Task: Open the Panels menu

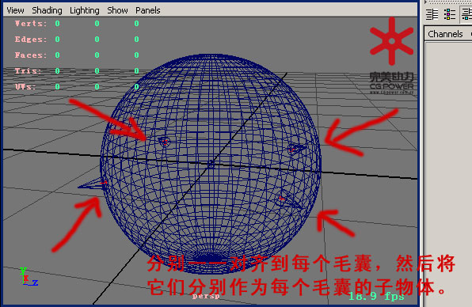Action: click(x=148, y=10)
